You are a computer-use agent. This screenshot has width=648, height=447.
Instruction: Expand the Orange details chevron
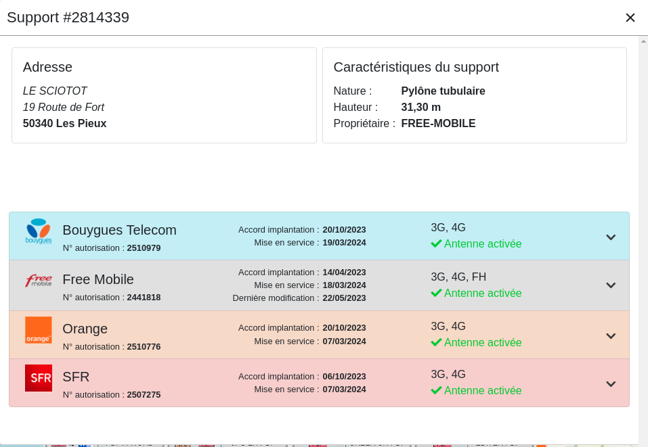(610, 336)
